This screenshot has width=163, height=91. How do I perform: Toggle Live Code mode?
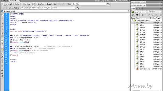point(26,4)
